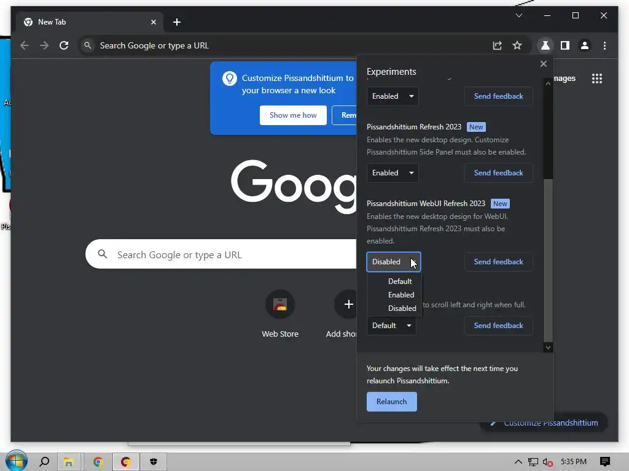629x471 pixels.
Task: Open the three-dot browser menu
Action: click(x=604, y=45)
